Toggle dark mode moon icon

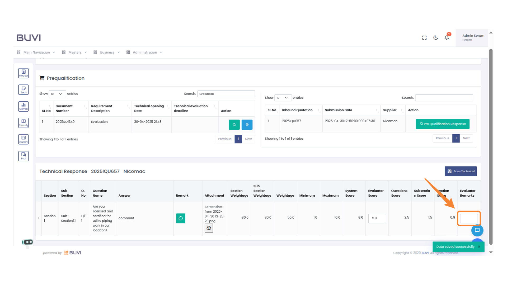[436, 38]
